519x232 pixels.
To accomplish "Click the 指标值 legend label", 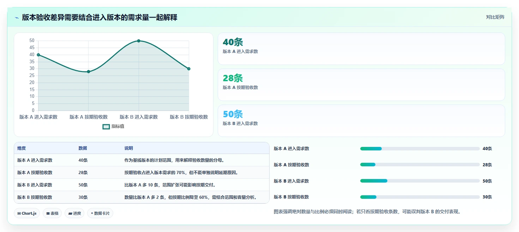I will pos(118,126).
